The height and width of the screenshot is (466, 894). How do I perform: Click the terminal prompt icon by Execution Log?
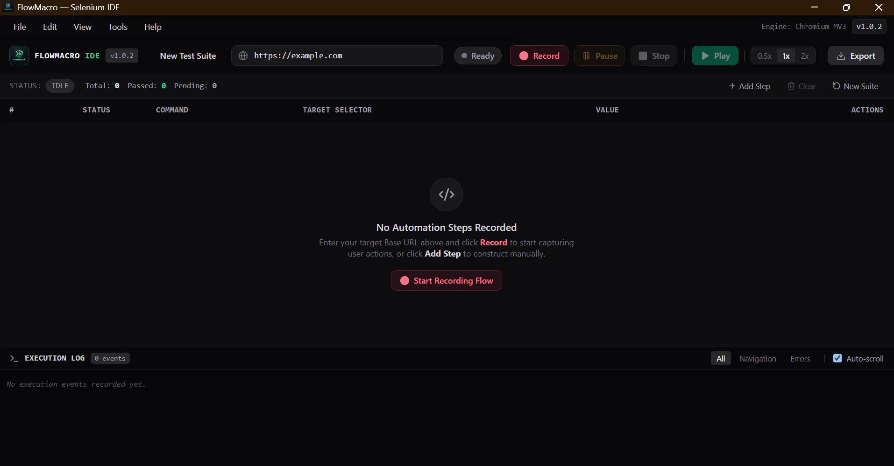[x=14, y=358]
